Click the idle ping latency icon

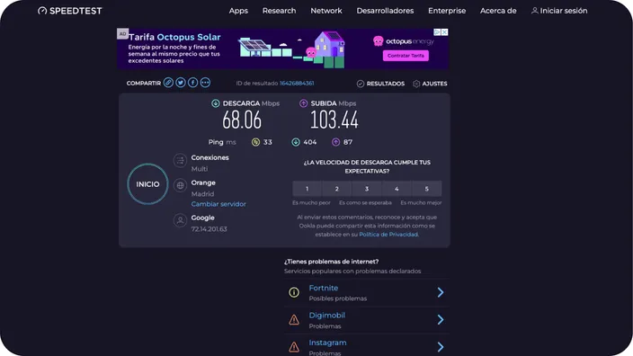(255, 142)
